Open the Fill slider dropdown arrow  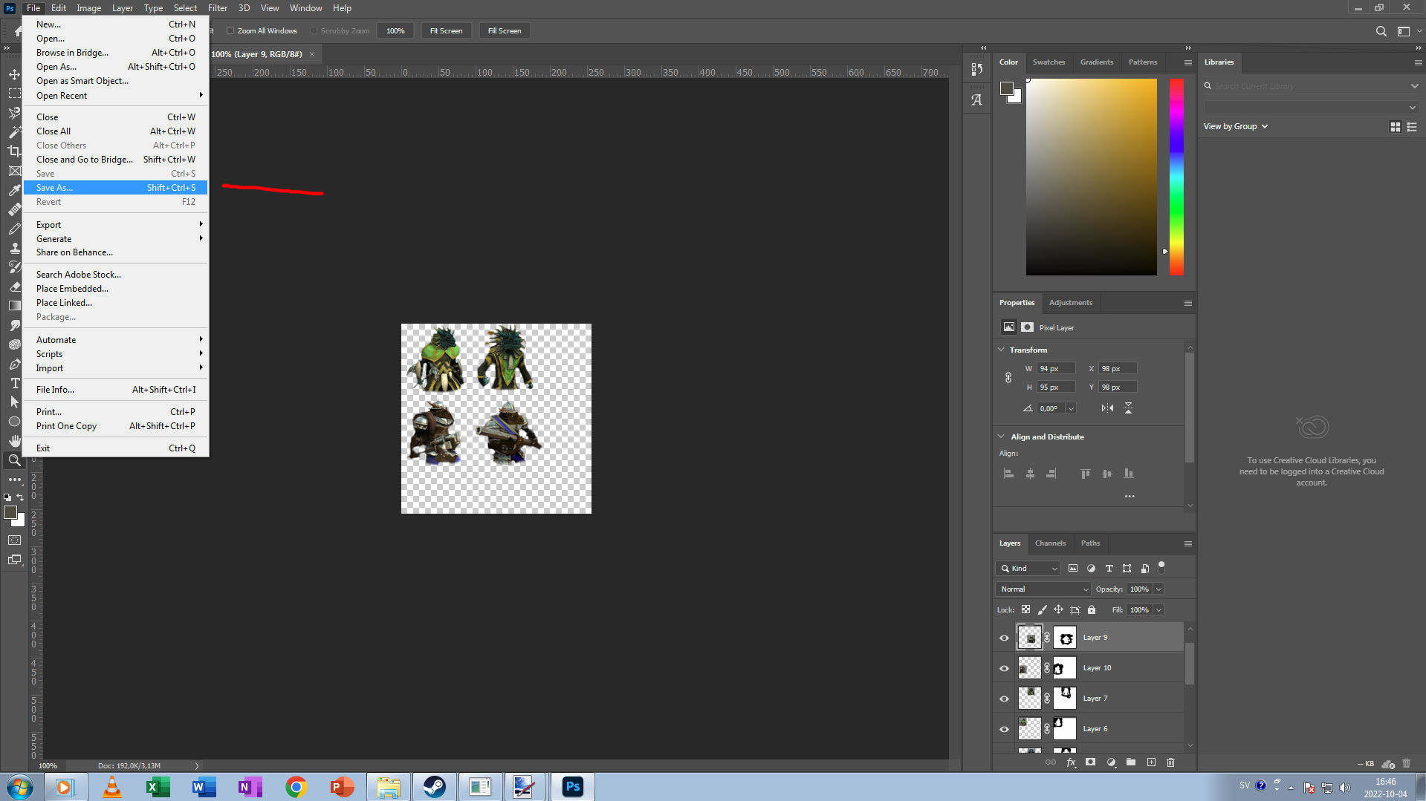(1158, 610)
